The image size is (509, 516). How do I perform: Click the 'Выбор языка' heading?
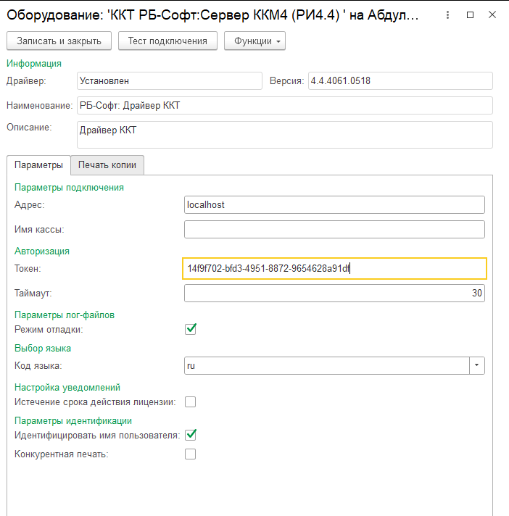(43, 349)
